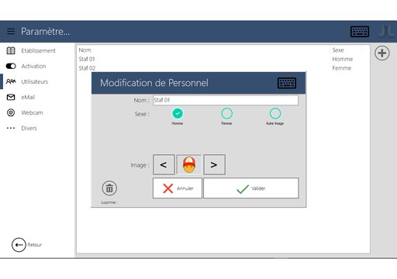Delete staff with Supprimer trash icon
This screenshot has width=397, height=279.
coord(109,188)
